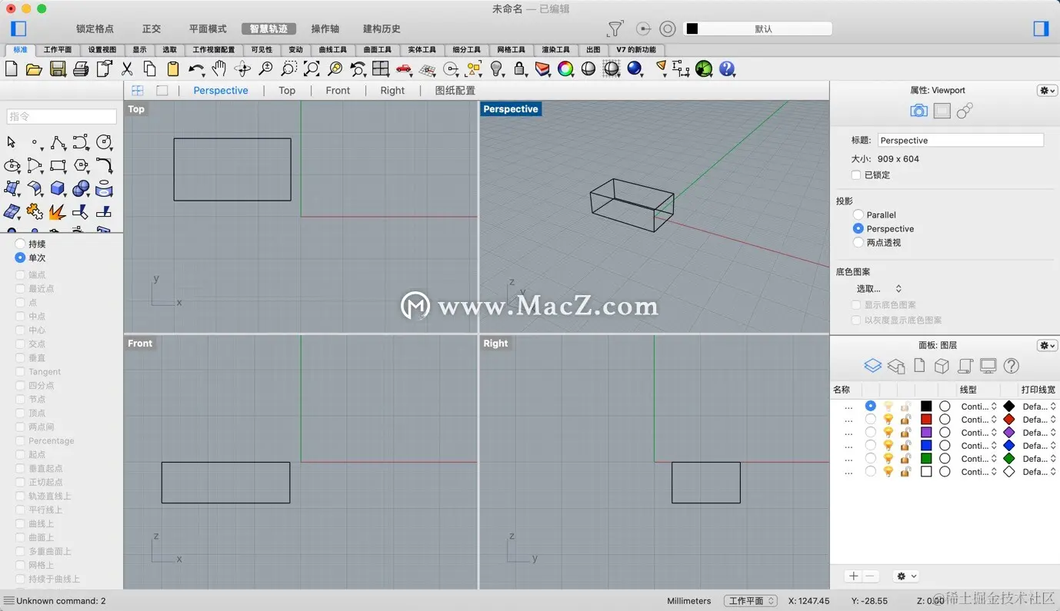Click the selection filter funnel icon
The width and height of the screenshot is (1060, 611).
615,29
